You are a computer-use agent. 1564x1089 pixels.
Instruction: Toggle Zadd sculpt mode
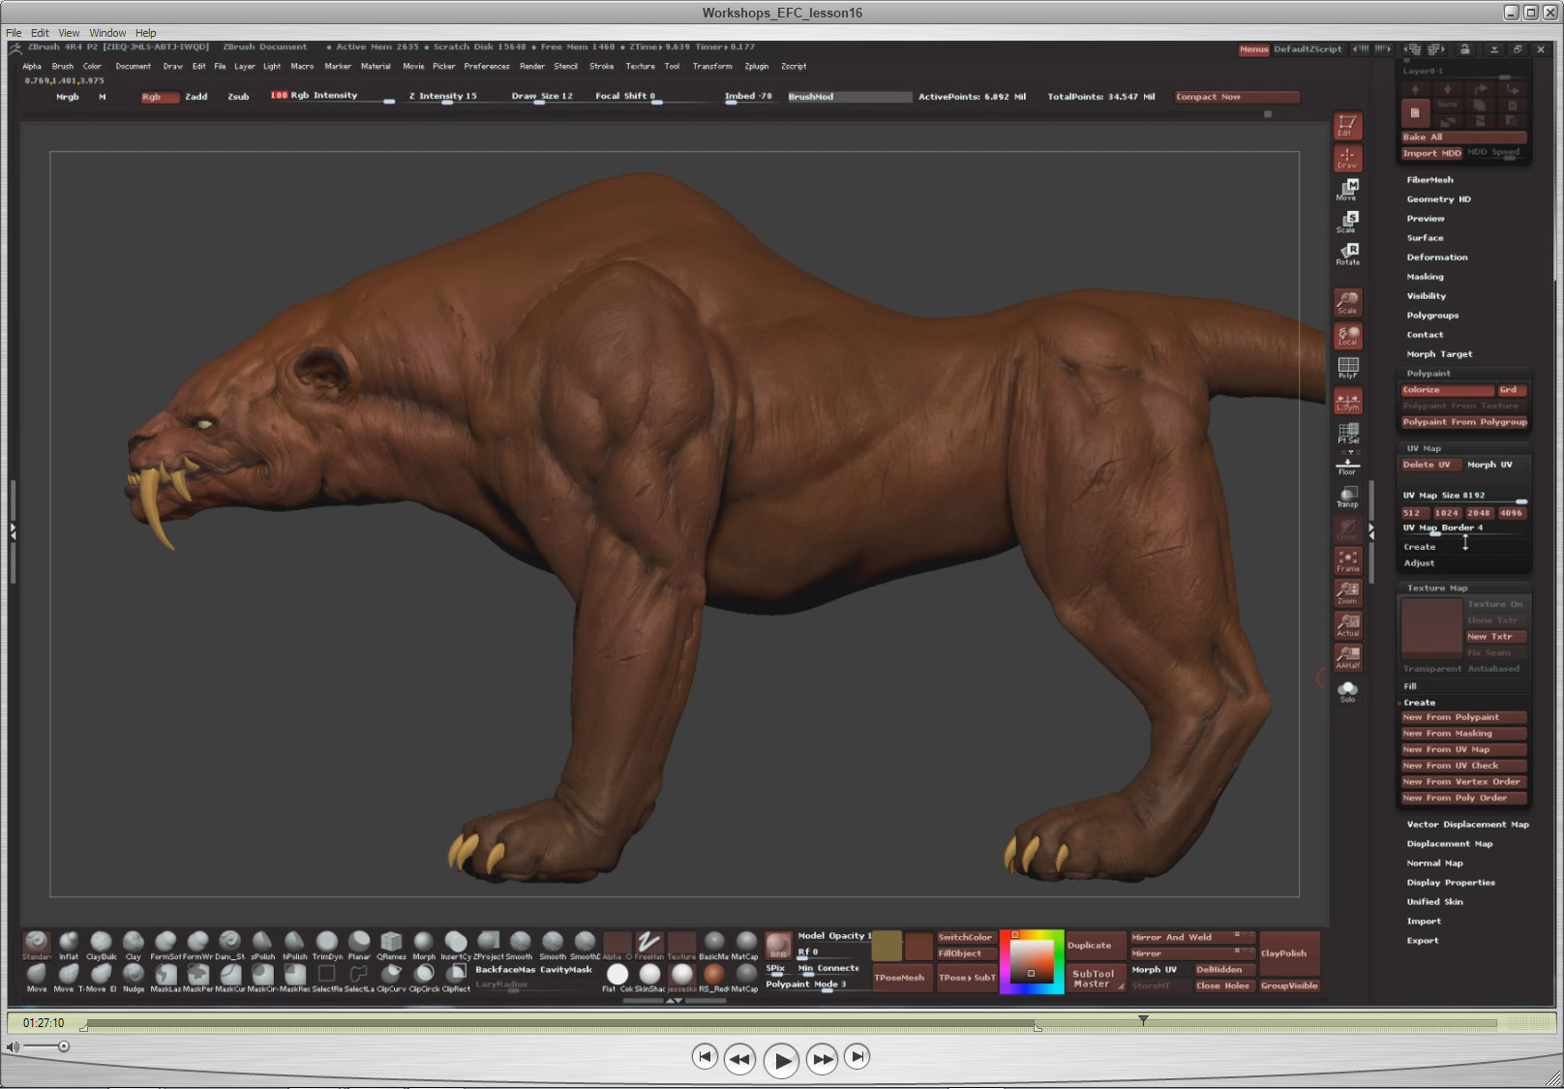(196, 97)
